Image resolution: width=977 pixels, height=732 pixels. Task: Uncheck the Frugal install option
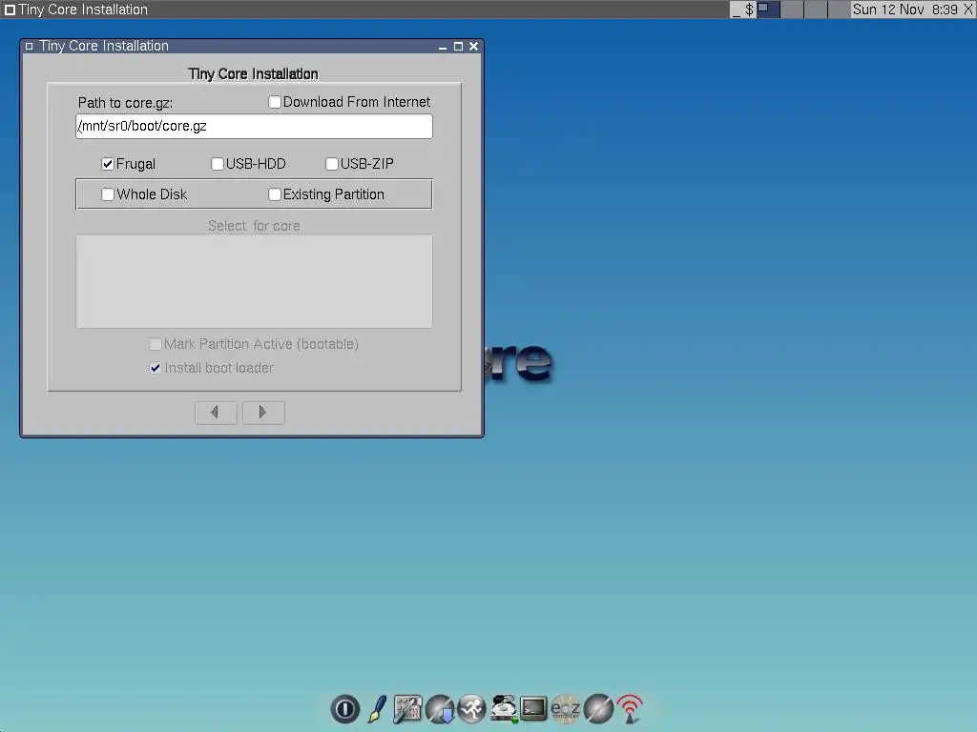pos(108,164)
